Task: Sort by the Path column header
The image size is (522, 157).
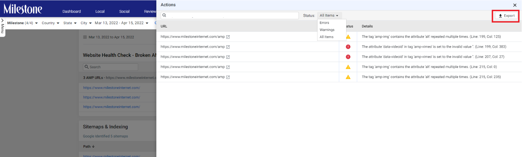Action: [89, 147]
